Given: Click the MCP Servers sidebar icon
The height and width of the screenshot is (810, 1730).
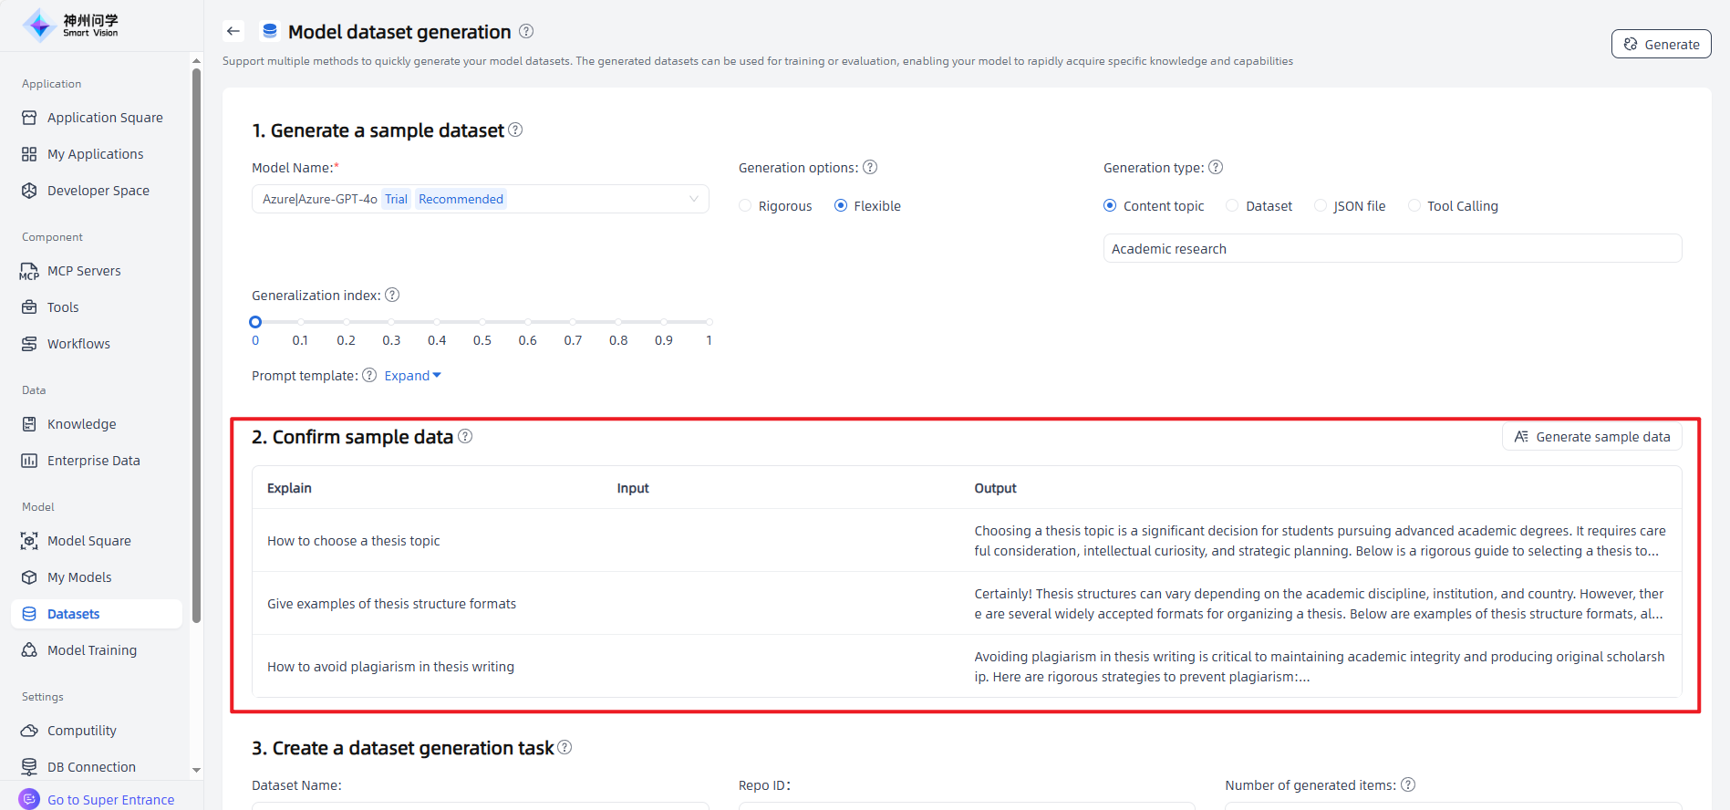Looking at the screenshot, I should [29, 271].
